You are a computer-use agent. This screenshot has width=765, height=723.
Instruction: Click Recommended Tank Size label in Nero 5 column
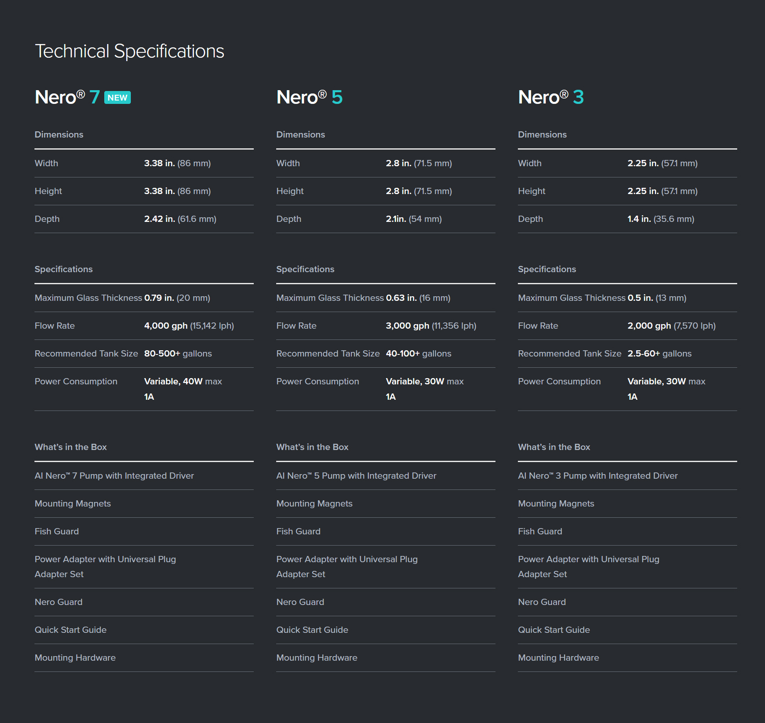tap(328, 354)
